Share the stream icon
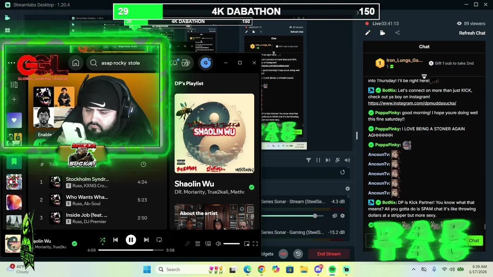 pyautogui.click(x=397, y=33)
